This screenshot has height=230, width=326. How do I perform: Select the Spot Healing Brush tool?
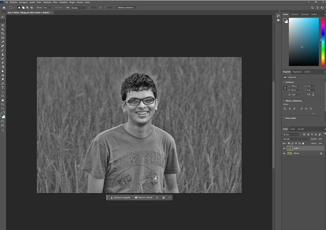[x=3, y=46]
